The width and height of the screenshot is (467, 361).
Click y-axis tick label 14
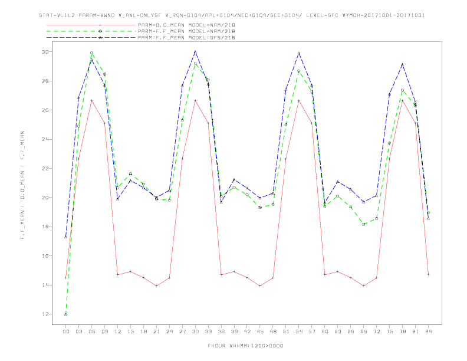click(45, 285)
